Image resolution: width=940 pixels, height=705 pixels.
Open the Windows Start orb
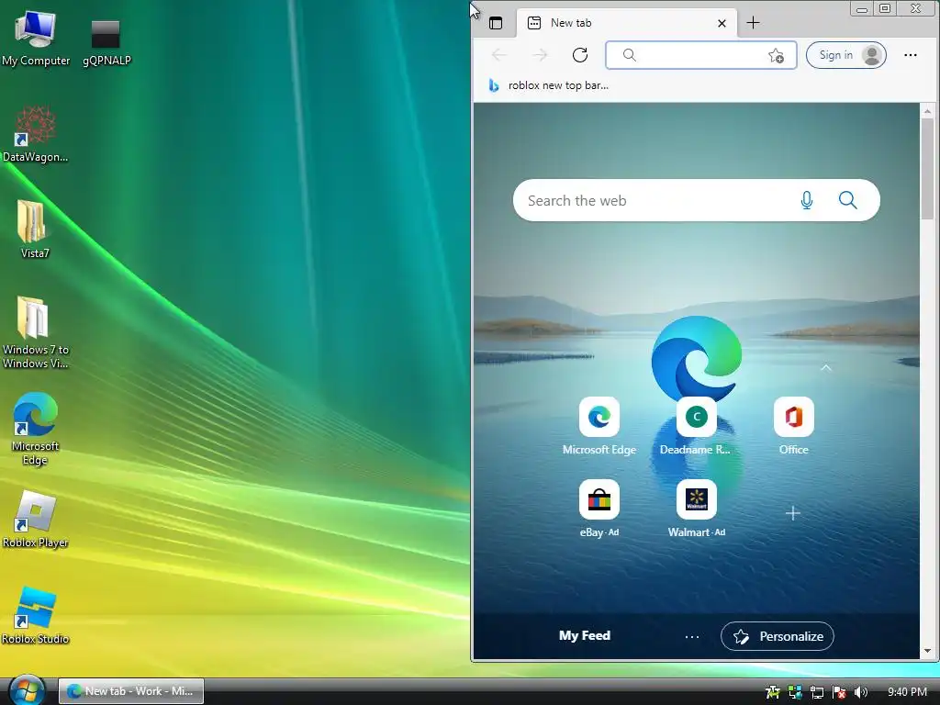27,690
